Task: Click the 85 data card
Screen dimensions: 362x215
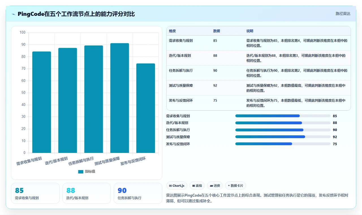Action: (35, 193)
